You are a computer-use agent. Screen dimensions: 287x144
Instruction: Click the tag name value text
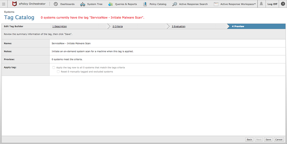71,43
